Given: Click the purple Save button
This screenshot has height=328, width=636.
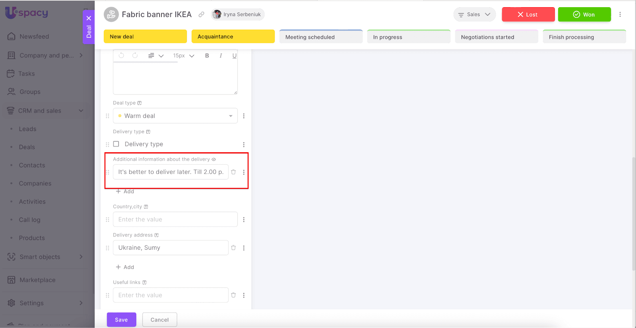Looking at the screenshot, I should coord(121,320).
